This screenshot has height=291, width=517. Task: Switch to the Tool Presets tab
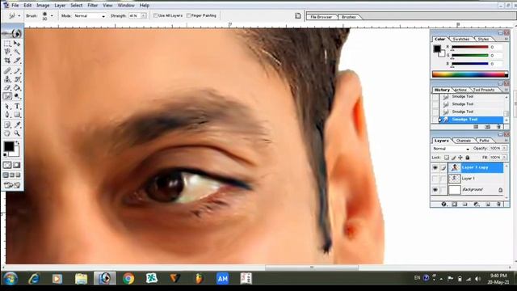click(x=484, y=90)
